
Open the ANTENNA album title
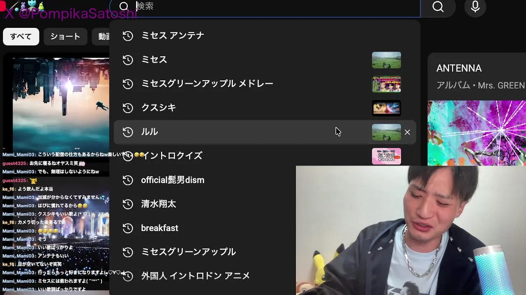(x=459, y=68)
